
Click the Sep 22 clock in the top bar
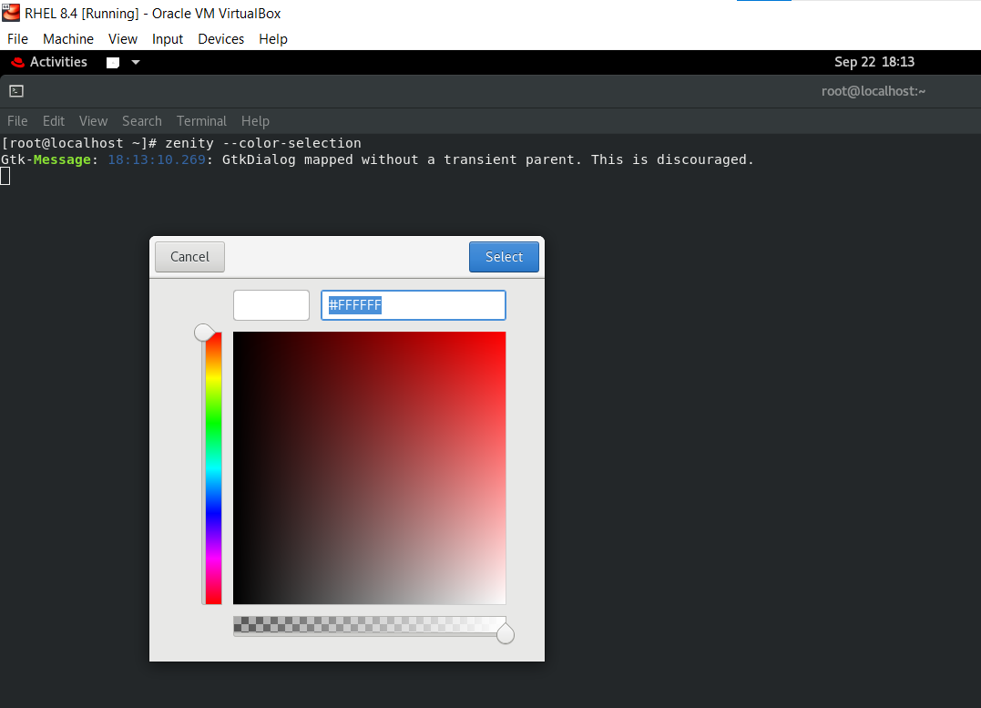(874, 61)
